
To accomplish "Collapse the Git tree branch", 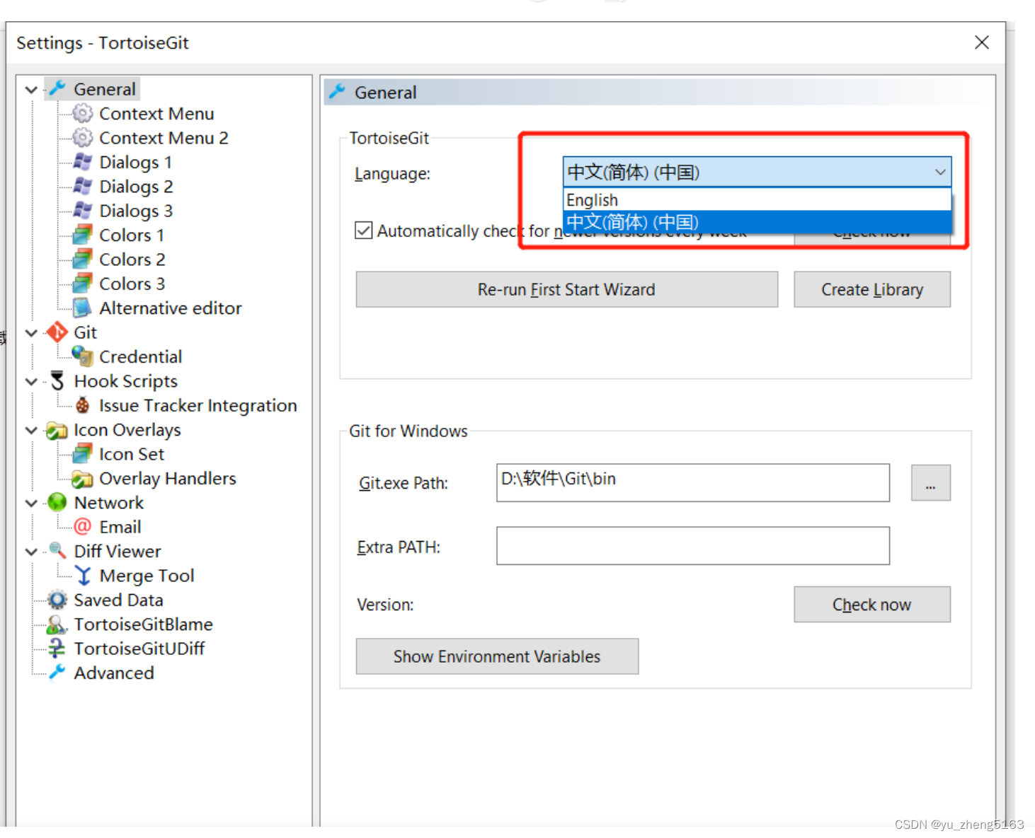I will [31, 332].
